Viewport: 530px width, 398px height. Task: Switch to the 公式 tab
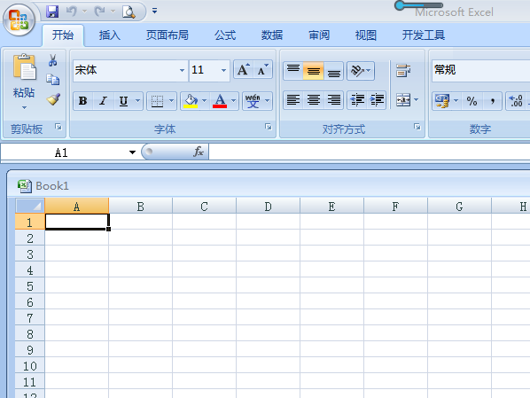click(225, 35)
